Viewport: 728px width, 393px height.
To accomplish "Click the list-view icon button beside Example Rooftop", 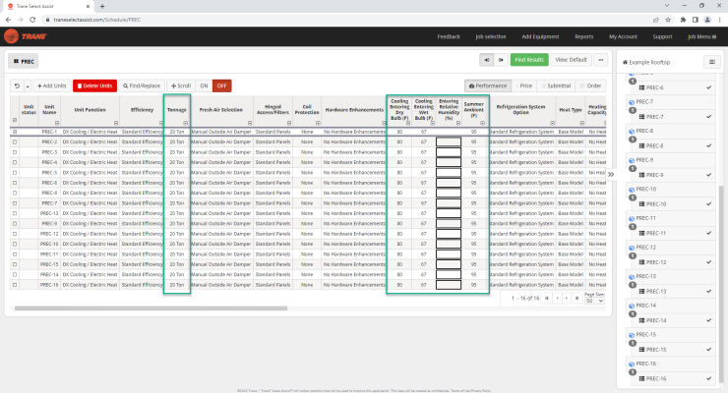I will (711, 62).
